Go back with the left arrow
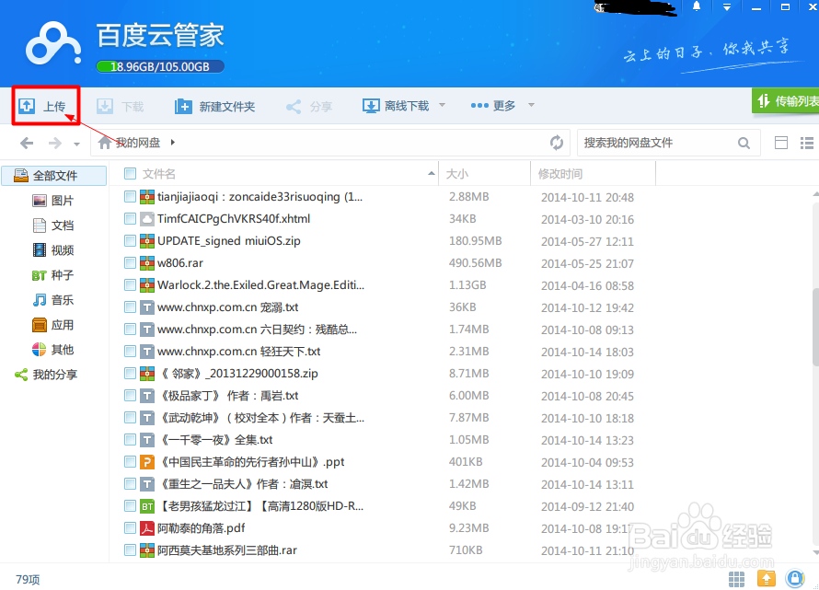The height and width of the screenshot is (590, 819). pyautogui.click(x=27, y=143)
